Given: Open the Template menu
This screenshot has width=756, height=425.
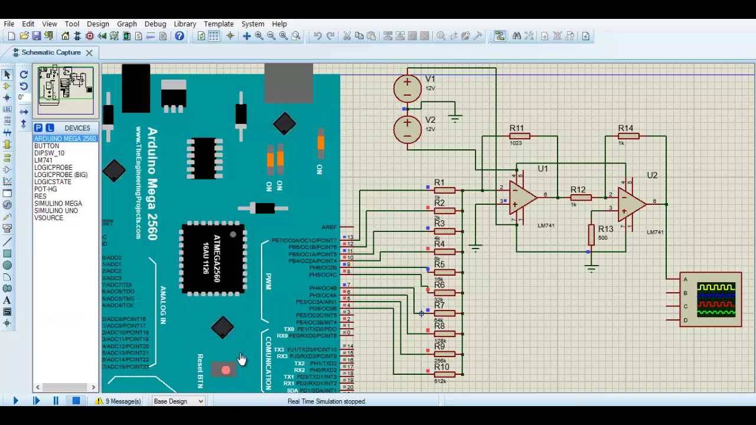Looking at the screenshot, I should pos(219,24).
